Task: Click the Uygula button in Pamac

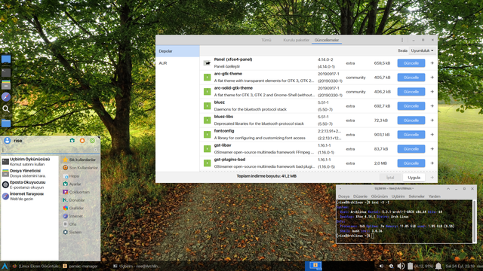Action: pyautogui.click(x=414, y=178)
